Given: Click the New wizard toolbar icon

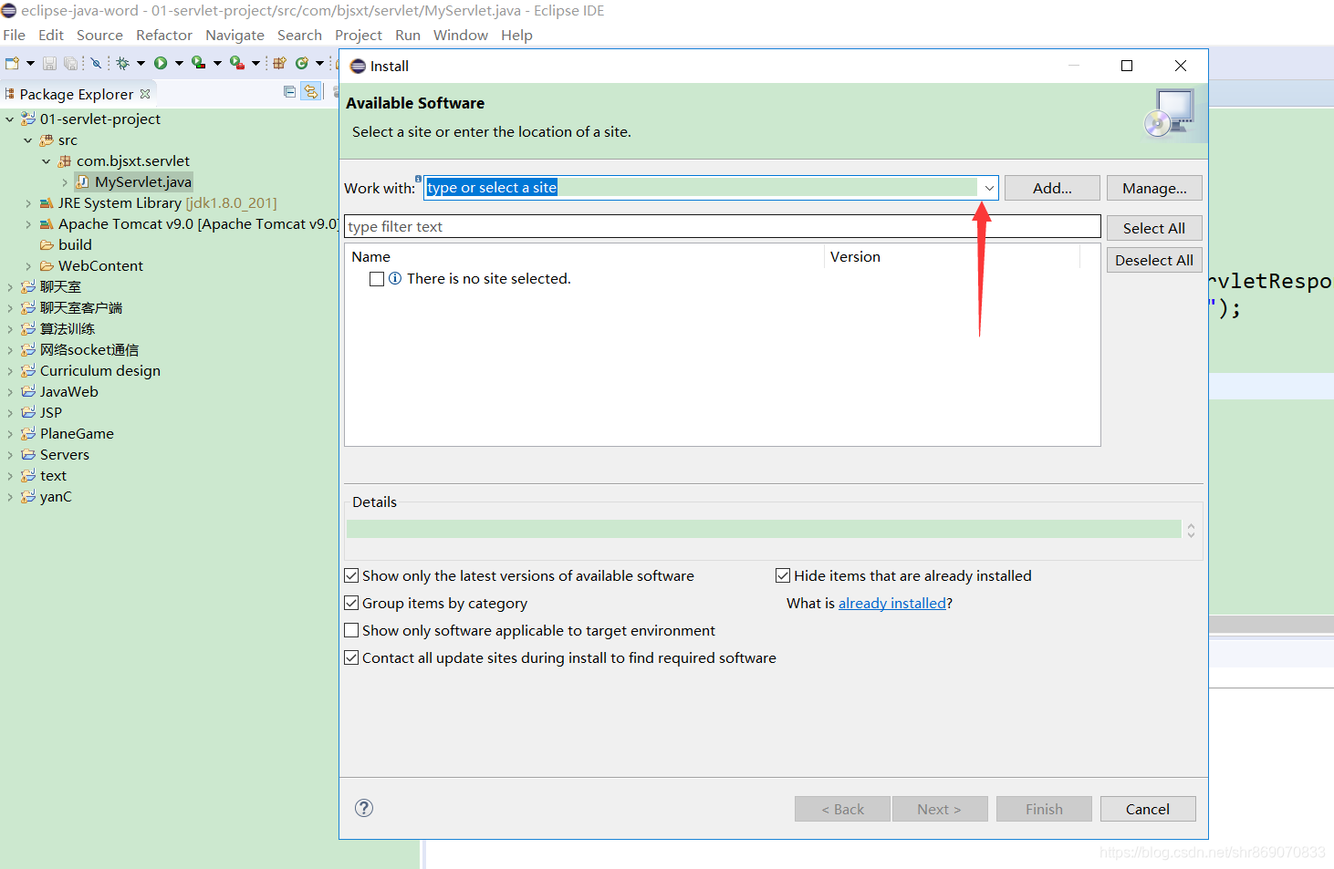Looking at the screenshot, I should [12, 63].
